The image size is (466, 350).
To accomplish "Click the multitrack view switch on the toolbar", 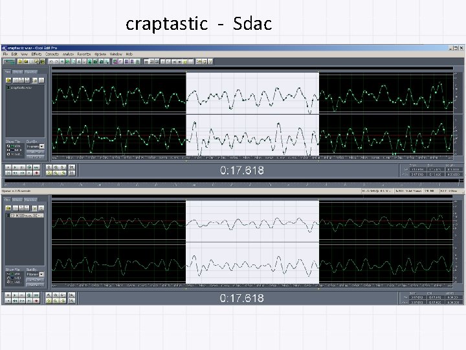I will [x=9, y=62].
